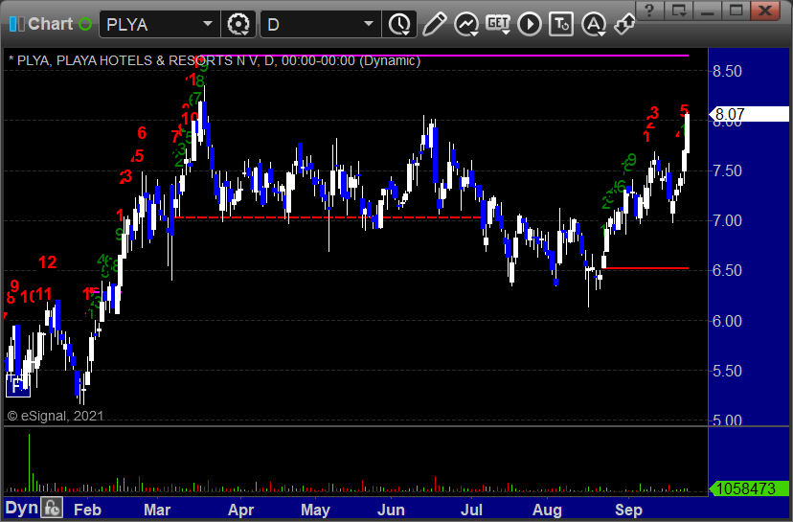The width and height of the screenshot is (793, 522).
Task: Start bar replay play button
Action: click(530, 24)
